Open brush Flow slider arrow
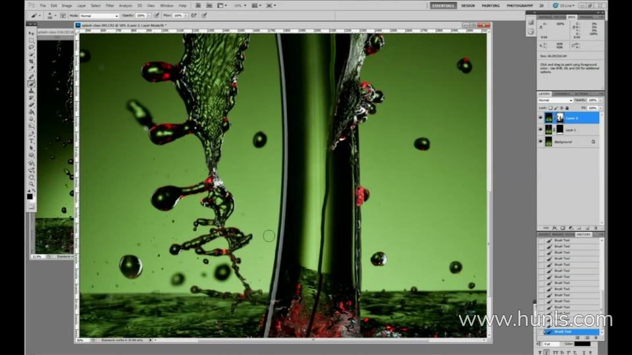The height and width of the screenshot is (355, 632). [186, 15]
